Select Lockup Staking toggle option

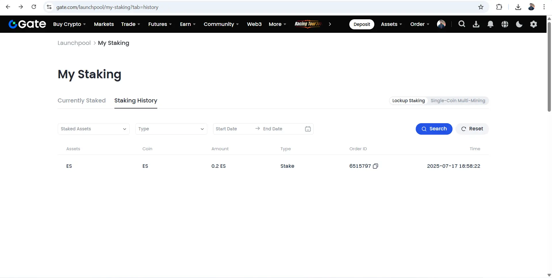click(409, 101)
